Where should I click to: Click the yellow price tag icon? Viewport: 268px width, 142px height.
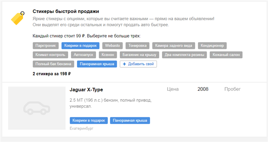18,18
